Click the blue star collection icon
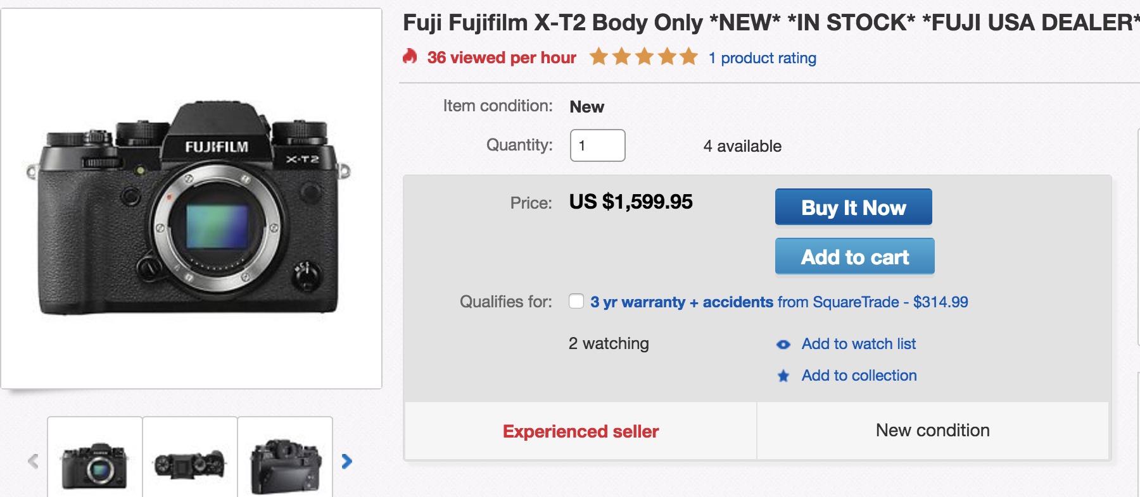Image resolution: width=1140 pixels, height=497 pixels. click(783, 376)
